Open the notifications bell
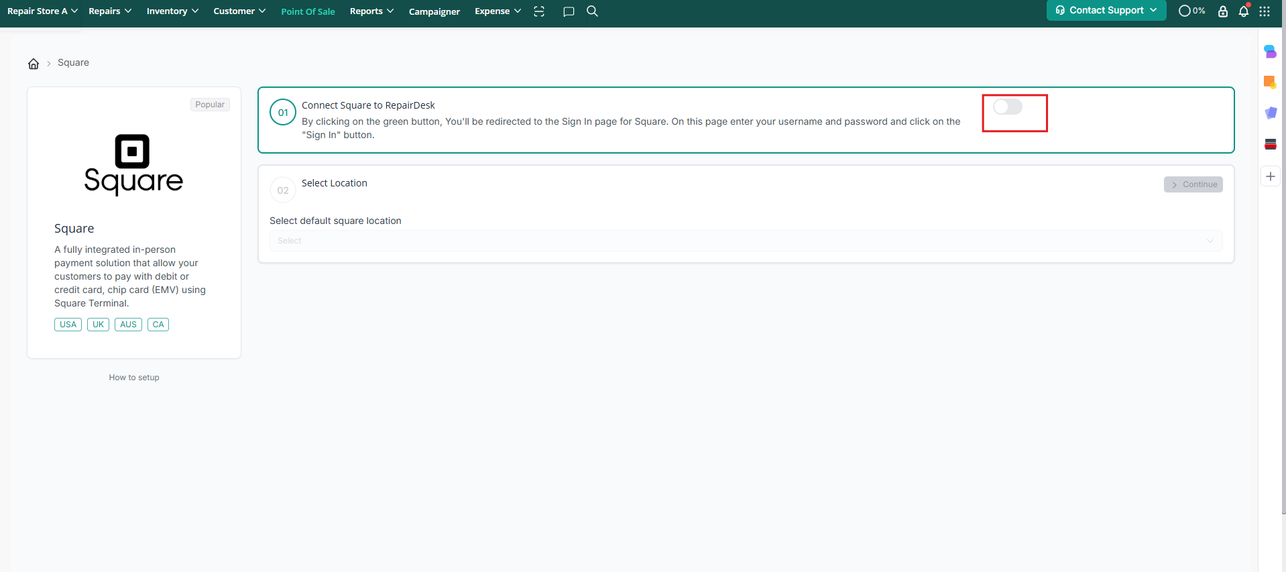1286x572 pixels. (1244, 11)
